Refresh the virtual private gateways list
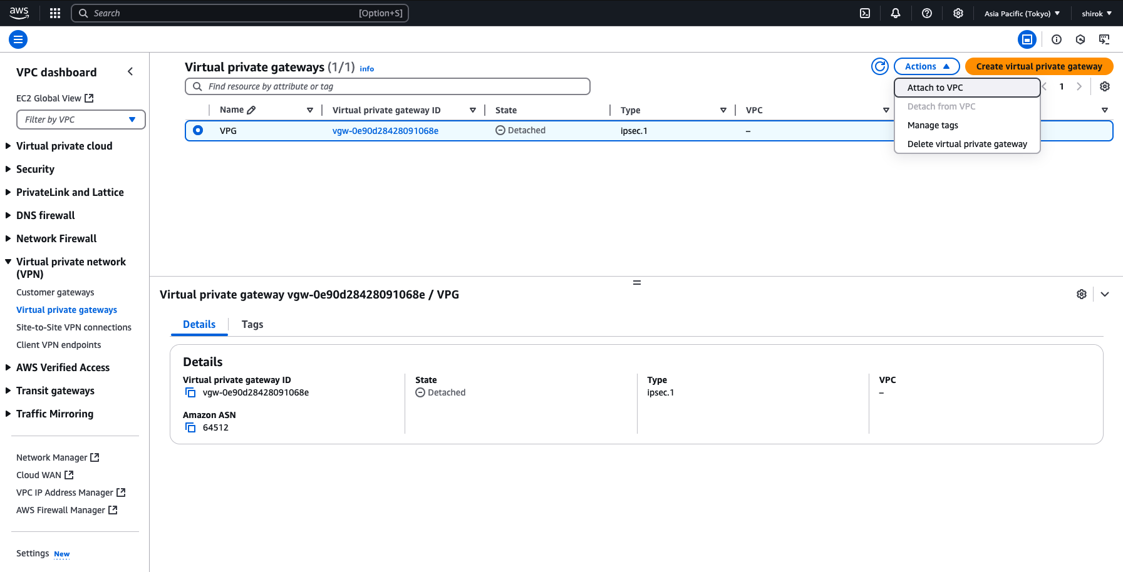This screenshot has width=1123, height=572. pyautogui.click(x=880, y=66)
